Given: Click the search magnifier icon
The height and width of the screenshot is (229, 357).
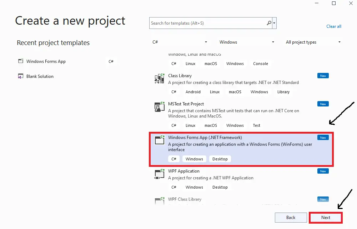Looking at the screenshot, I should (269, 23).
